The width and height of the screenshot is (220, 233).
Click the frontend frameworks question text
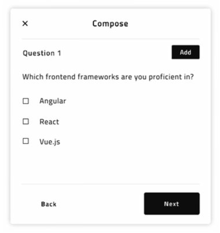108,77
